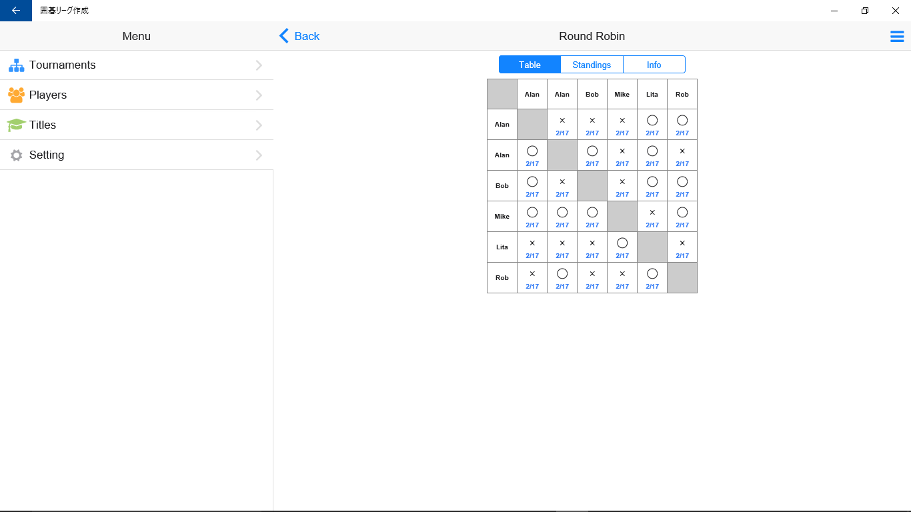Open the Setting menu item

pyautogui.click(x=47, y=155)
